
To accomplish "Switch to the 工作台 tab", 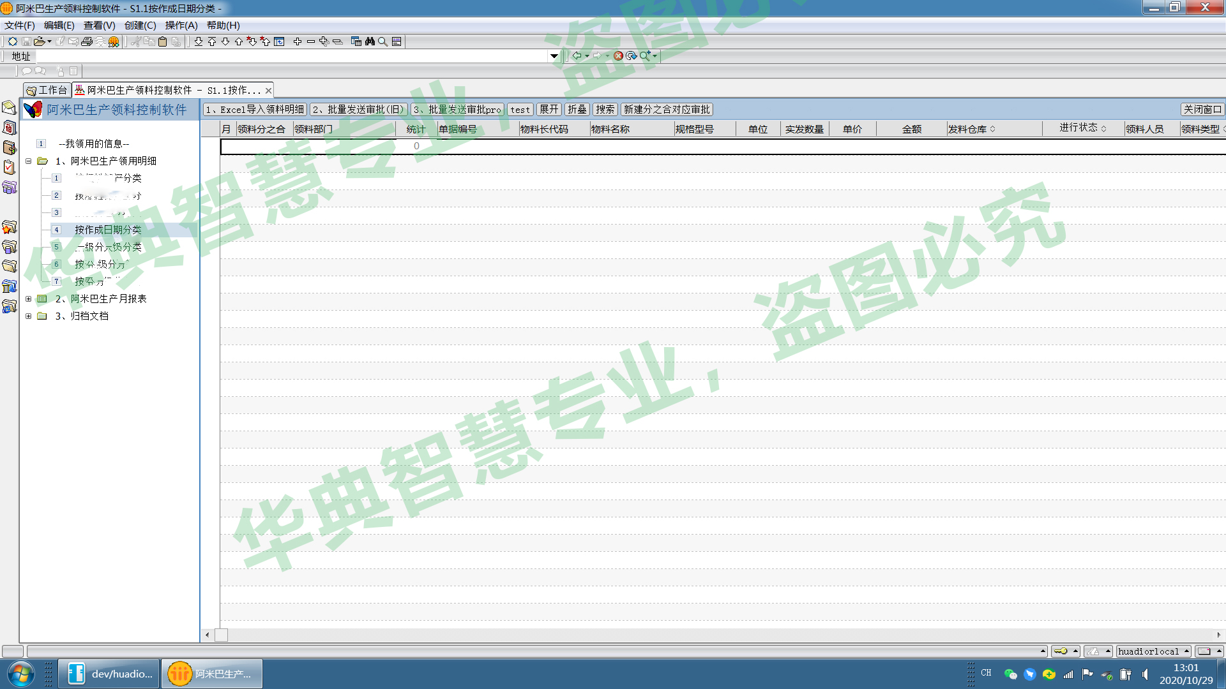I will [46, 90].
